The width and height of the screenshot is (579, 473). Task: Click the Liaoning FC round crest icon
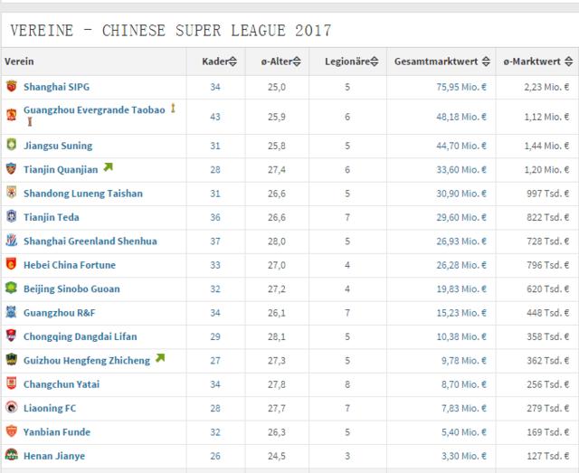[x=12, y=407]
